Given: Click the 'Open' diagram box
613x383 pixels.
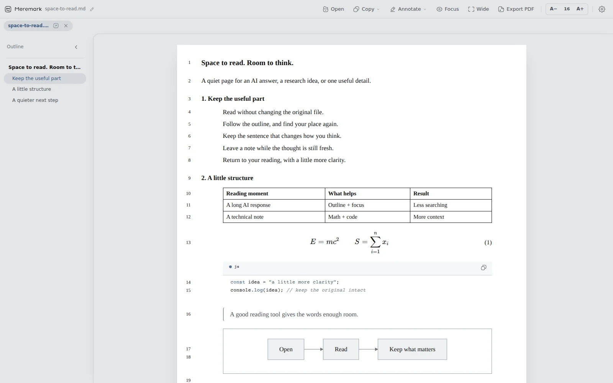Looking at the screenshot, I should (x=286, y=349).
